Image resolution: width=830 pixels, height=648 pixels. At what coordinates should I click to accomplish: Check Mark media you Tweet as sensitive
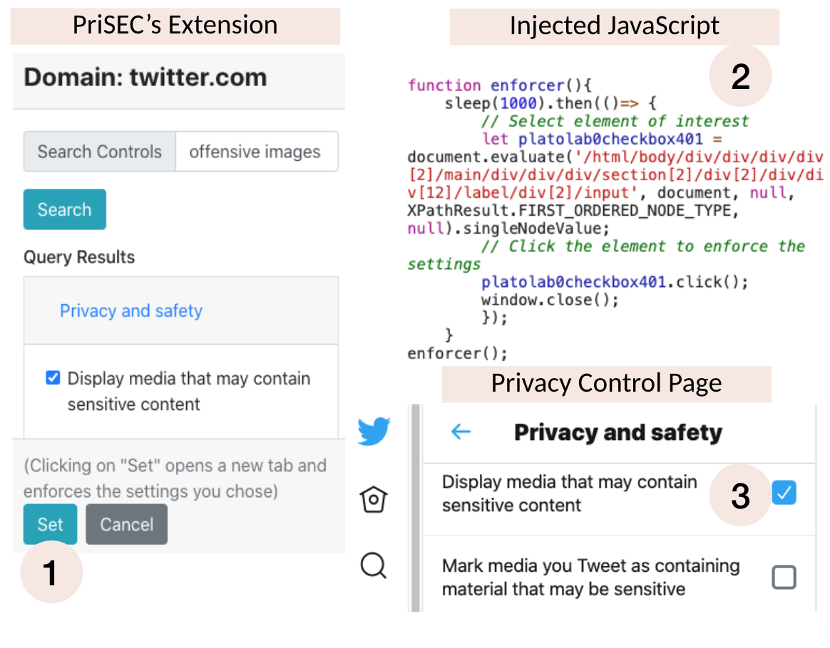pos(784,577)
